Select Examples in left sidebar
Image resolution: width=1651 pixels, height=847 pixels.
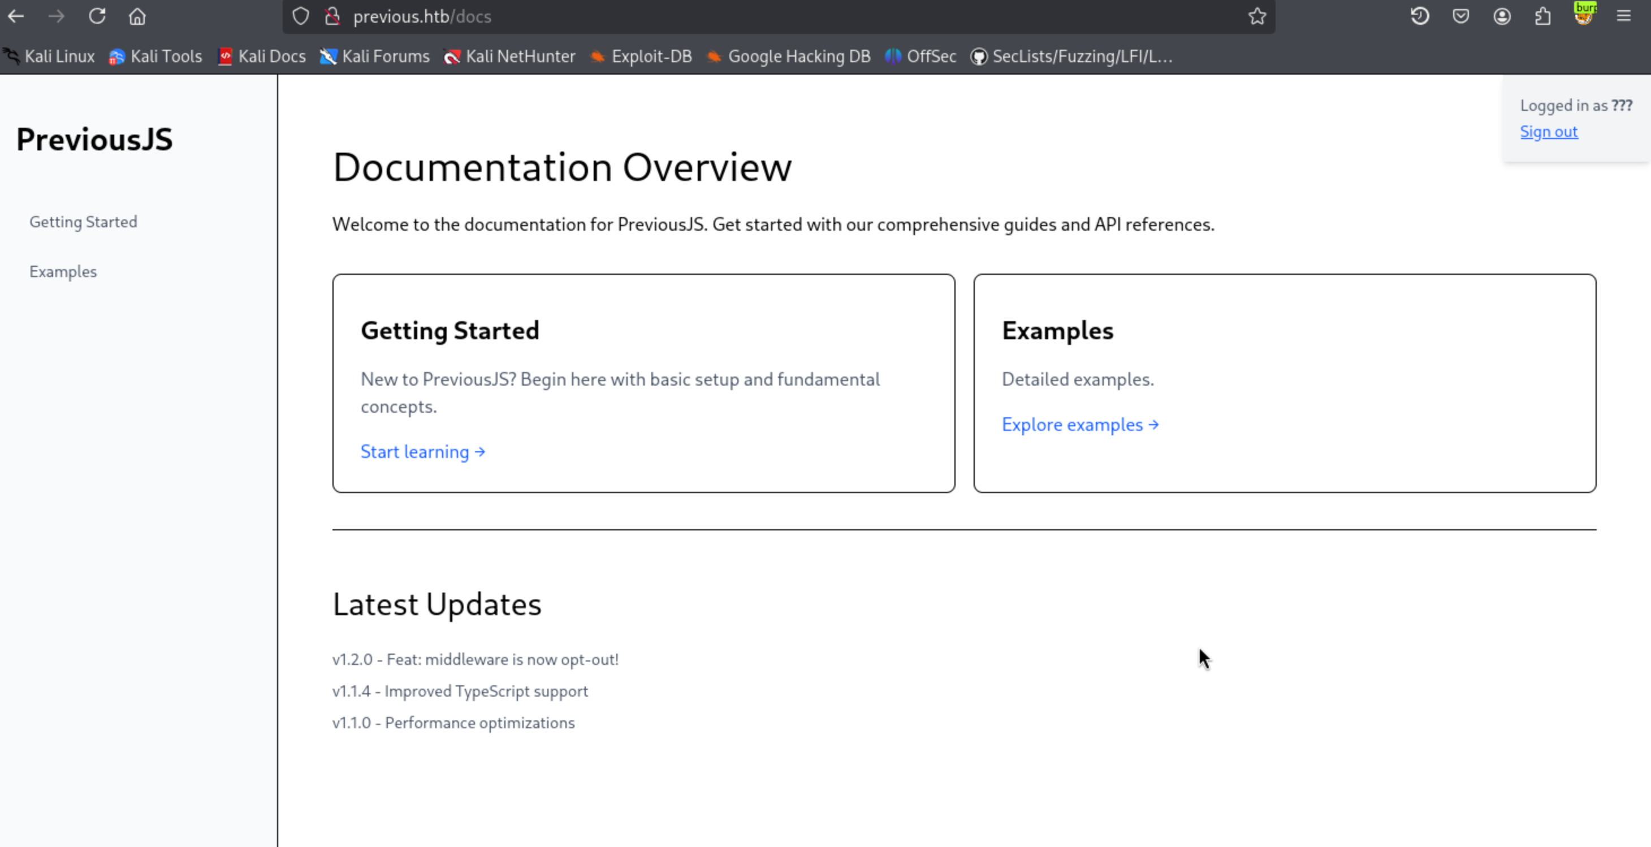63,271
